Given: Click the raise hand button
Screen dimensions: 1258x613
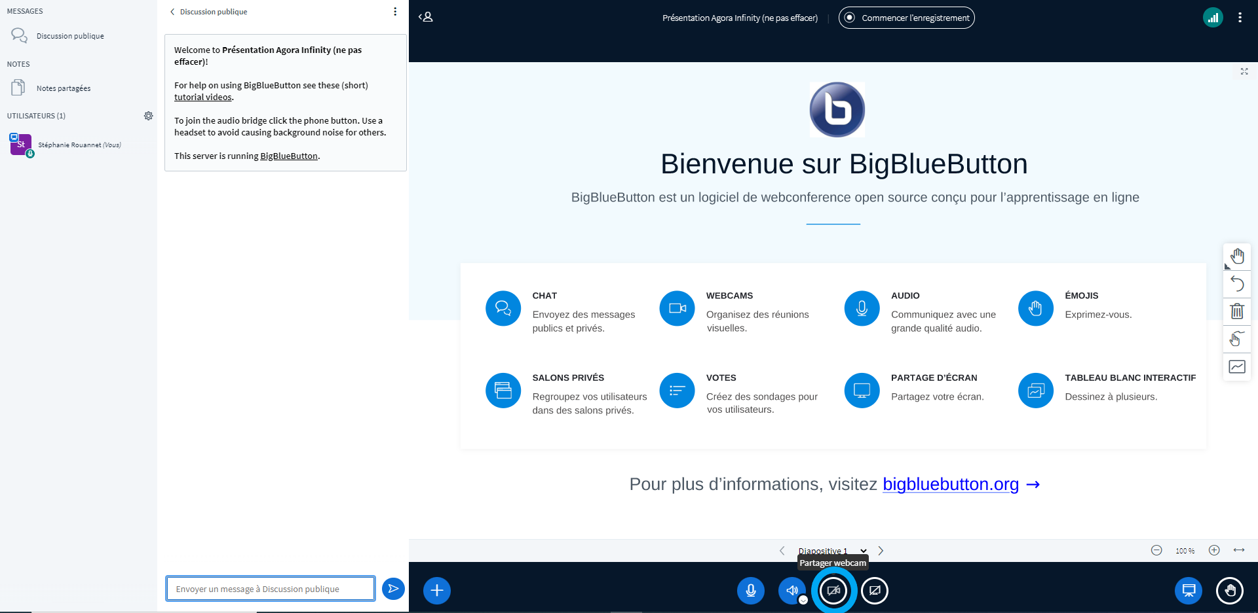Looking at the screenshot, I should click(x=1229, y=591).
